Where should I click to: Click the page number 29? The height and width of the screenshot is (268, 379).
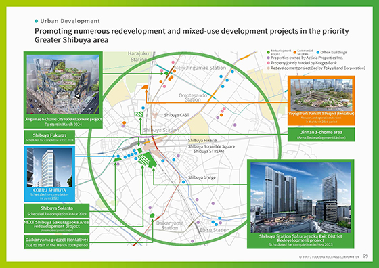tap(365, 256)
